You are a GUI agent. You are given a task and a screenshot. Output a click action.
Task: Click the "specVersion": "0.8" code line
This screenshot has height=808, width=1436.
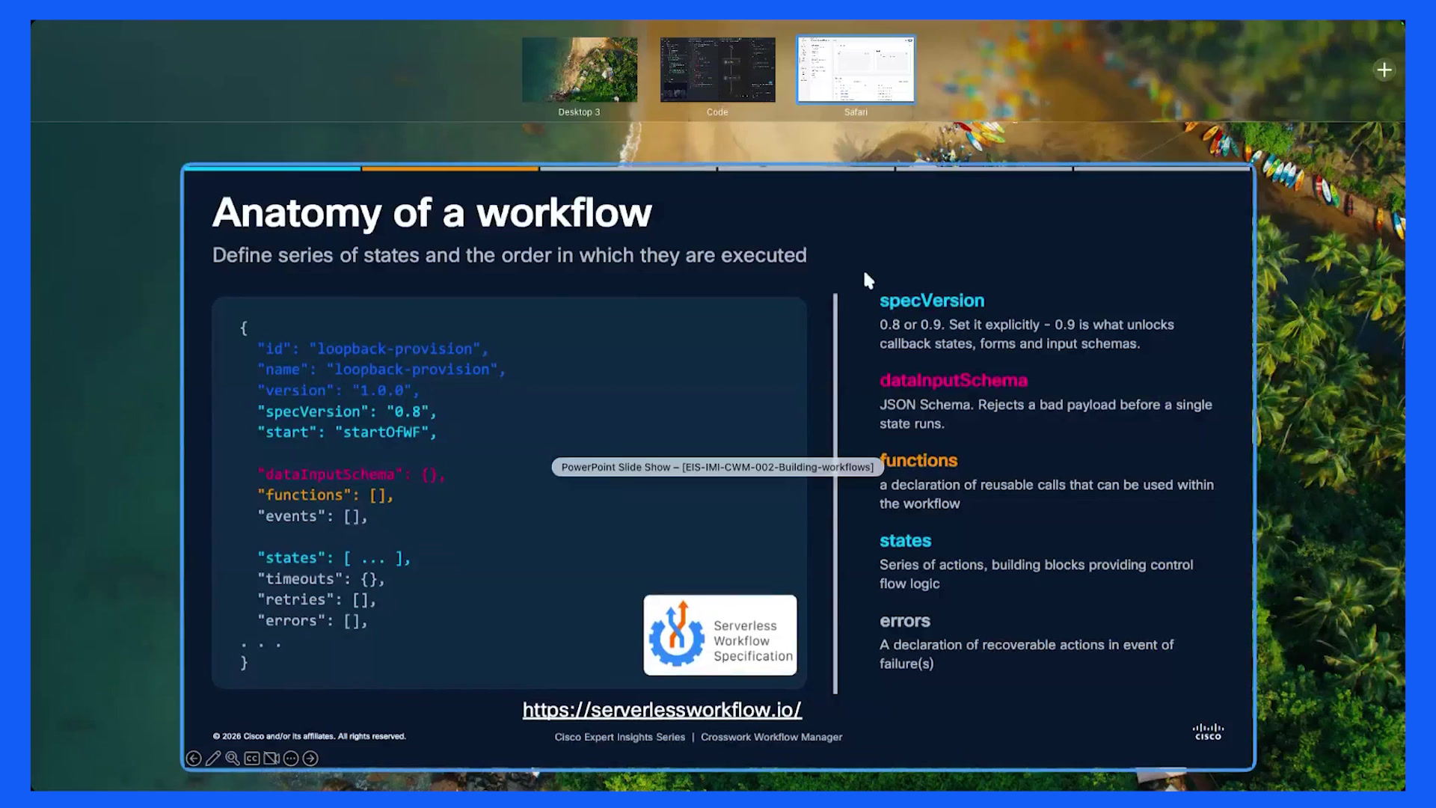pyautogui.click(x=347, y=411)
